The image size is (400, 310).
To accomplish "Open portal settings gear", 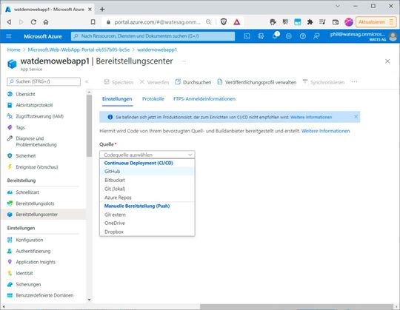I will point(289,36).
